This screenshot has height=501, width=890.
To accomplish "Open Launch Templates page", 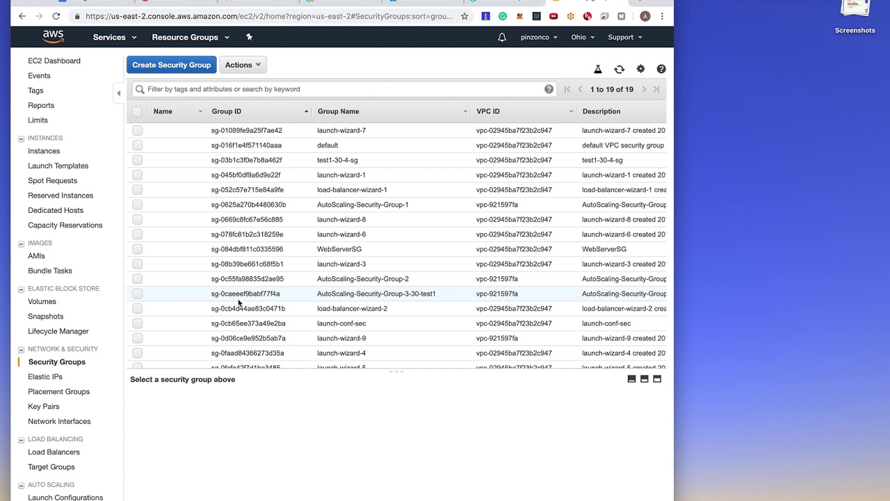I will [x=58, y=166].
